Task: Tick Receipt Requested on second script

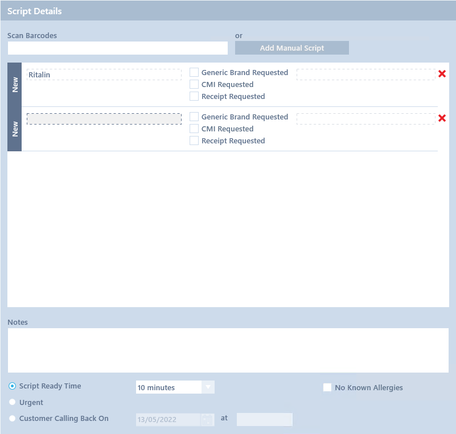Action: pos(194,140)
